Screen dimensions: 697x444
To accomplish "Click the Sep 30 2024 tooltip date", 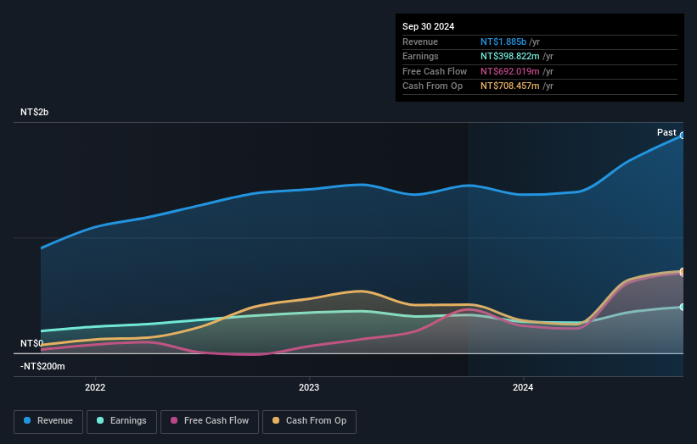I will [428, 26].
